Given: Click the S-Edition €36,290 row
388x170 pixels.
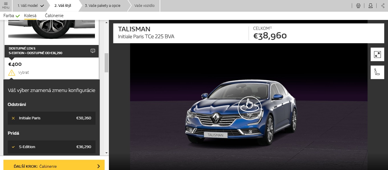Looking at the screenshot, I should pos(52,147).
